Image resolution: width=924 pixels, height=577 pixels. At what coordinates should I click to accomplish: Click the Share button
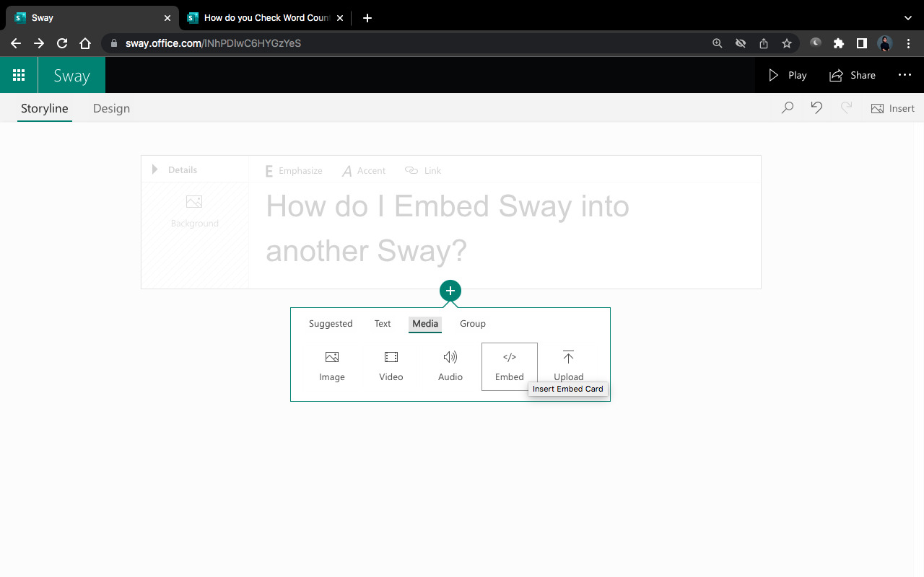pyautogui.click(x=853, y=75)
